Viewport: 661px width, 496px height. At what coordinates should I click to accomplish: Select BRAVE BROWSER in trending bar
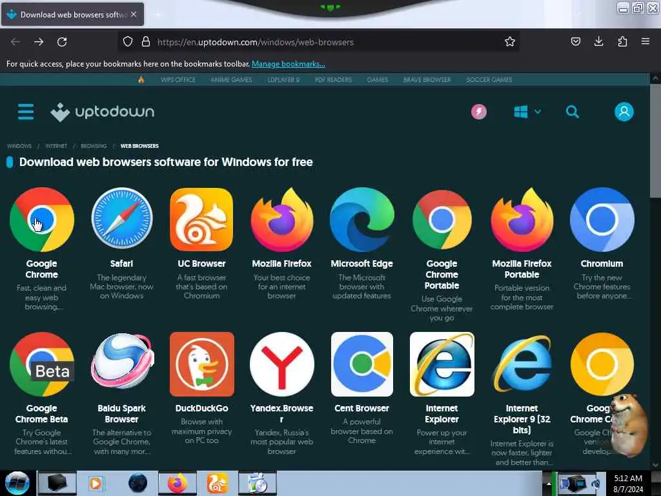tap(427, 79)
